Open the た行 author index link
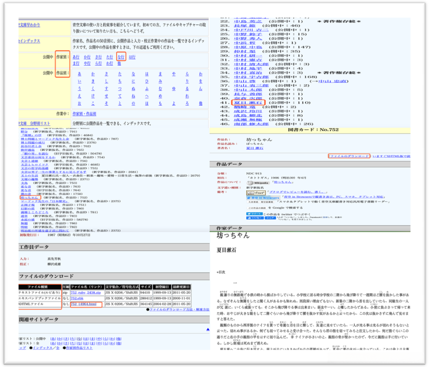This screenshot has width=429, height=367. click(x=109, y=57)
